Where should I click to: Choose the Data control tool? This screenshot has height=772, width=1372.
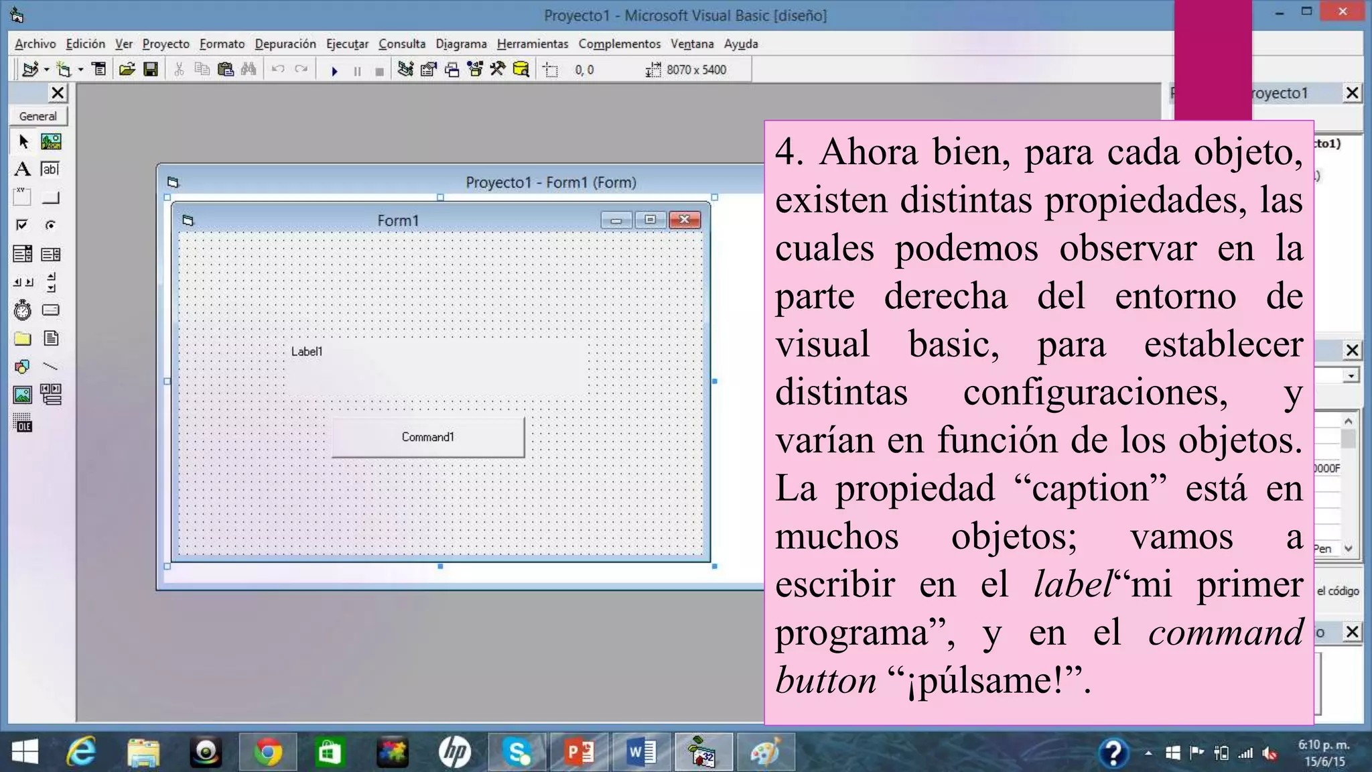(x=51, y=395)
